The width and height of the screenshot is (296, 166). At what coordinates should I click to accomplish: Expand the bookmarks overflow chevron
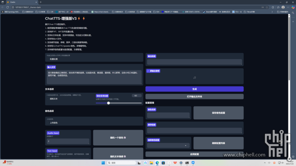[x=272, y=12]
